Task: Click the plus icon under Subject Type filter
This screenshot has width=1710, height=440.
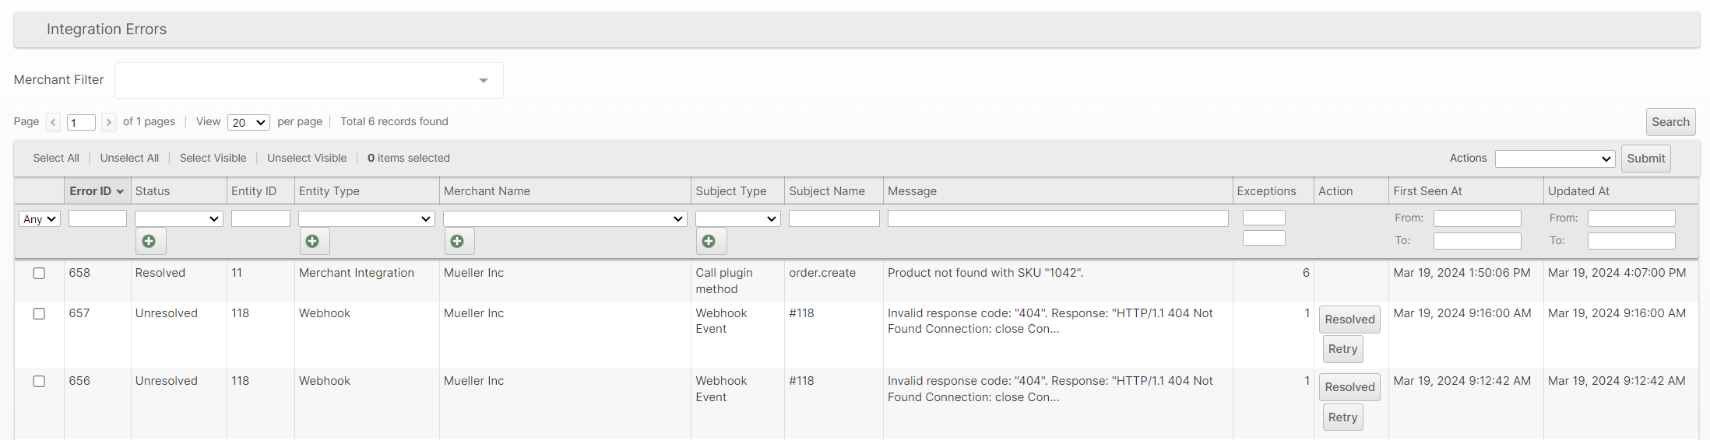Action: (709, 241)
